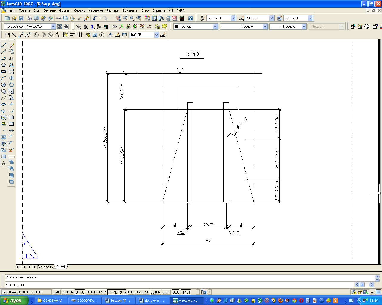Select the Radius dimension tool
This screenshot has width=382, height=305.
tap(36, 35)
